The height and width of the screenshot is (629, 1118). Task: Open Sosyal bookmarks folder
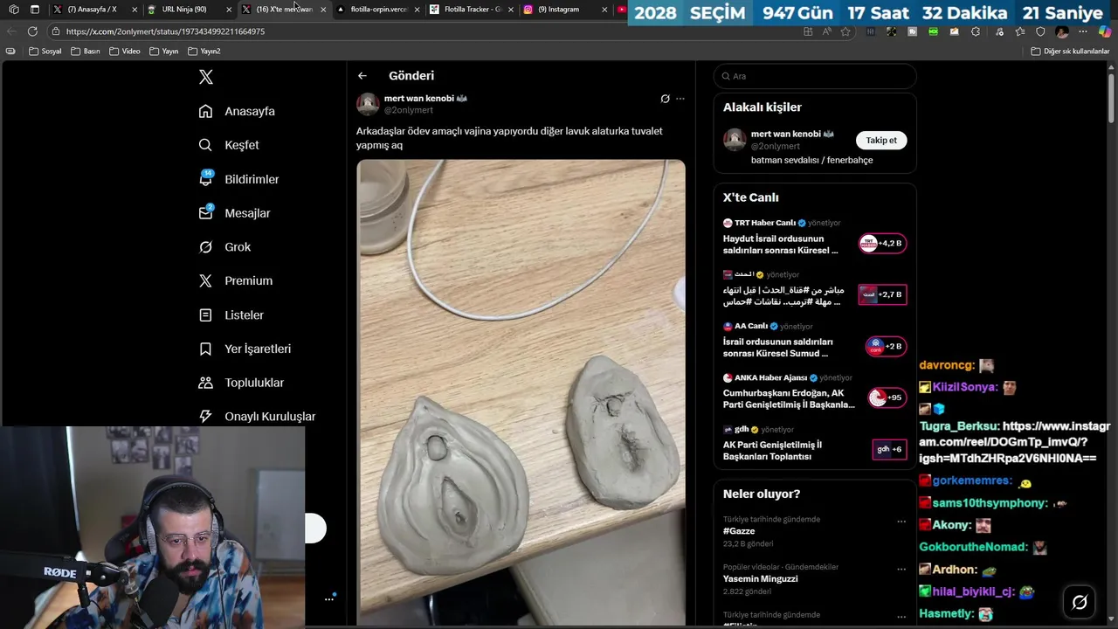pos(45,52)
